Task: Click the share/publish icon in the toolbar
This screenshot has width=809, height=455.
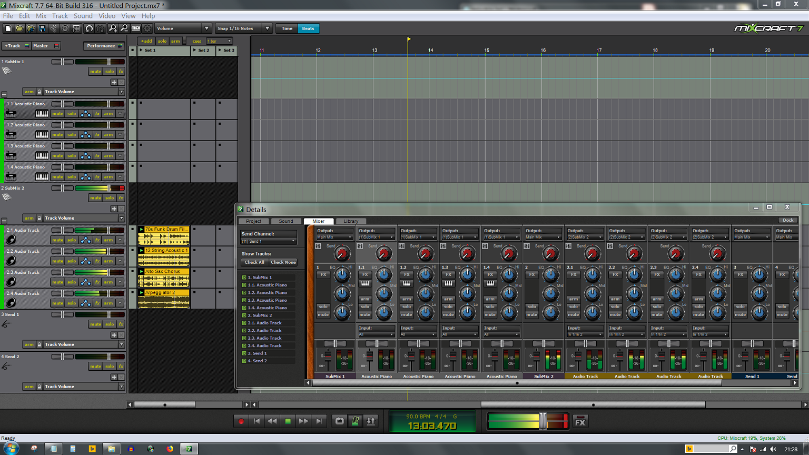Action: (54, 28)
